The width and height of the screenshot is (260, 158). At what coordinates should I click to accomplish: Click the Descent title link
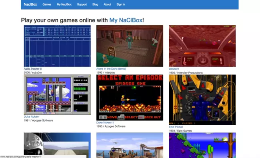(x=174, y=69)
